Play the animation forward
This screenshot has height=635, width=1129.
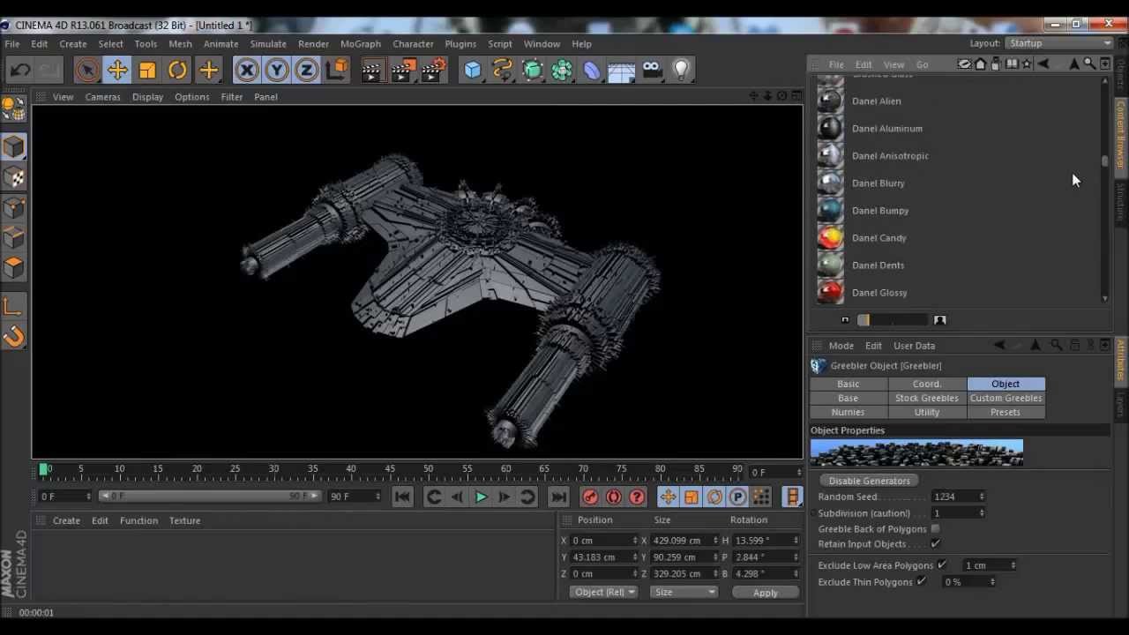point(481,497)
